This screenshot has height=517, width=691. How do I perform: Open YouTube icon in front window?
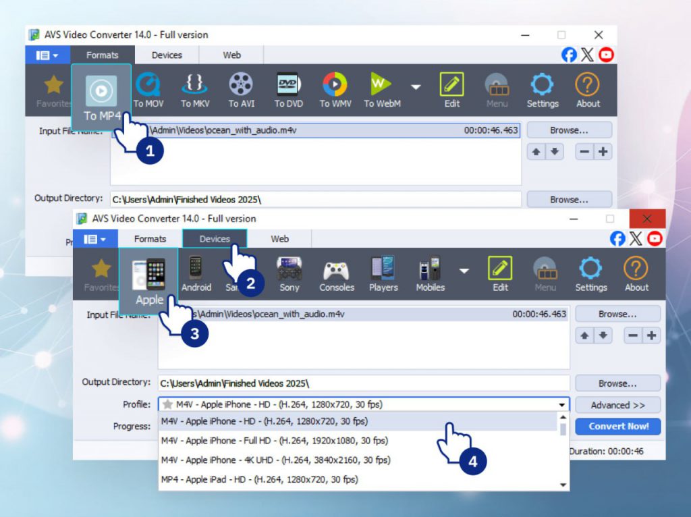click(x=655, y=238)
